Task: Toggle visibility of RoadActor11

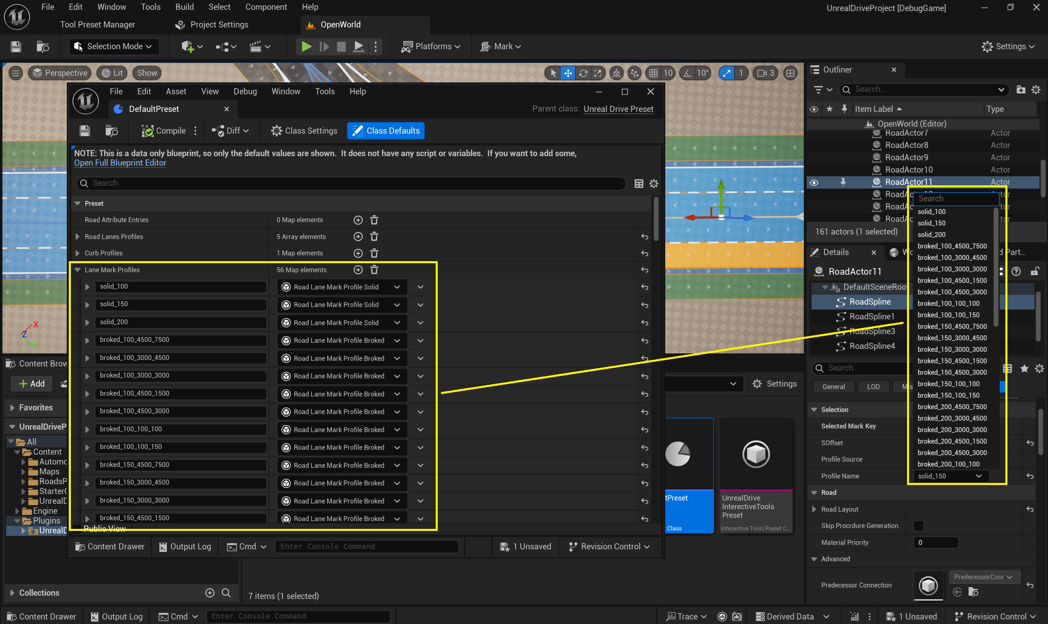Action: pos(814,182)
